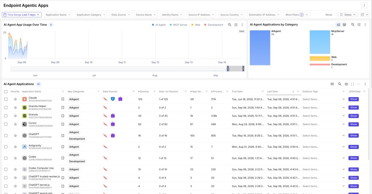Viewport: 372px width, 194px height.
Task: Click the AIAgent category bar
Action: 260,48
